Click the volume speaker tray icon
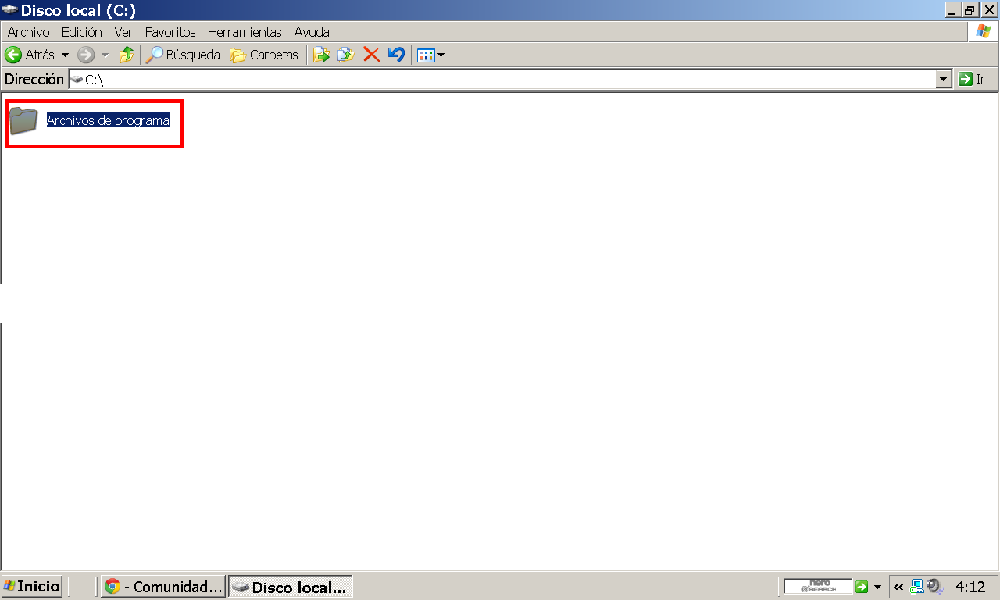 935,587
